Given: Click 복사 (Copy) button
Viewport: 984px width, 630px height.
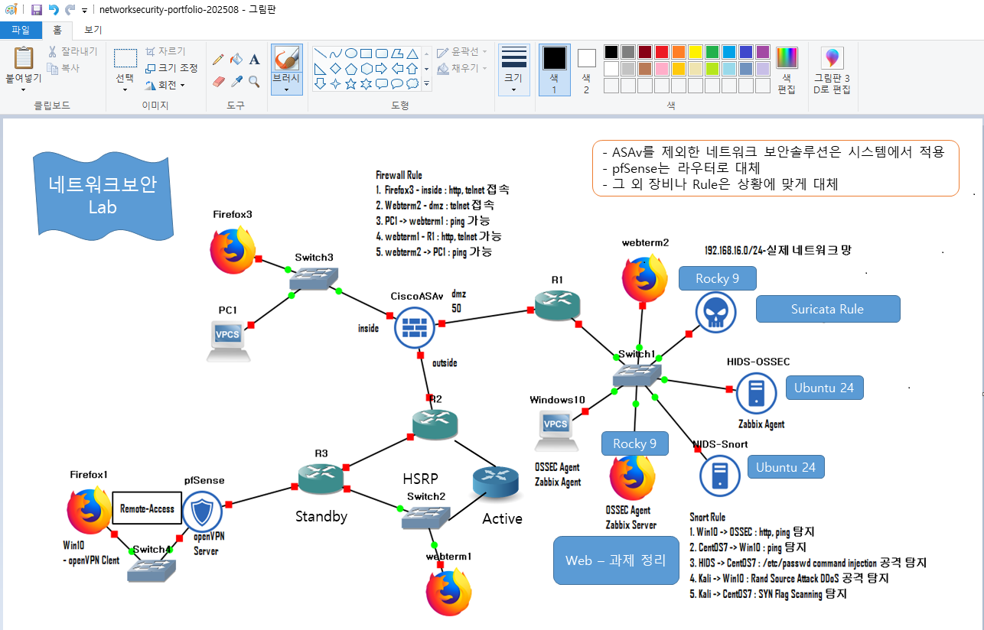Looking at the screenshot, I should (x=63, y=68).
